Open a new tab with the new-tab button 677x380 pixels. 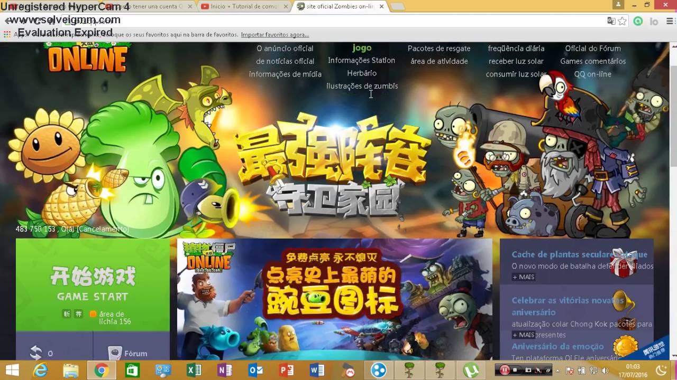398,6
